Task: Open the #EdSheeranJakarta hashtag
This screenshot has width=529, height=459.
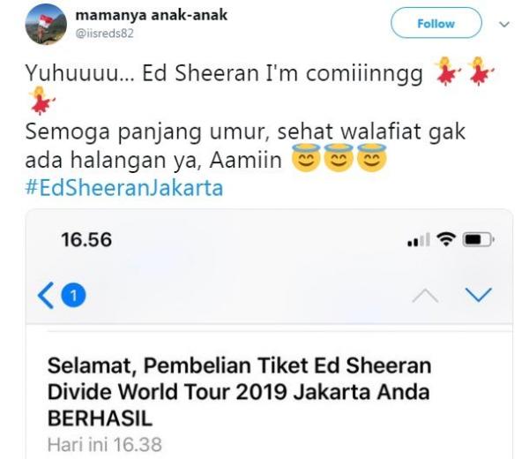Action: coord(124,188)
